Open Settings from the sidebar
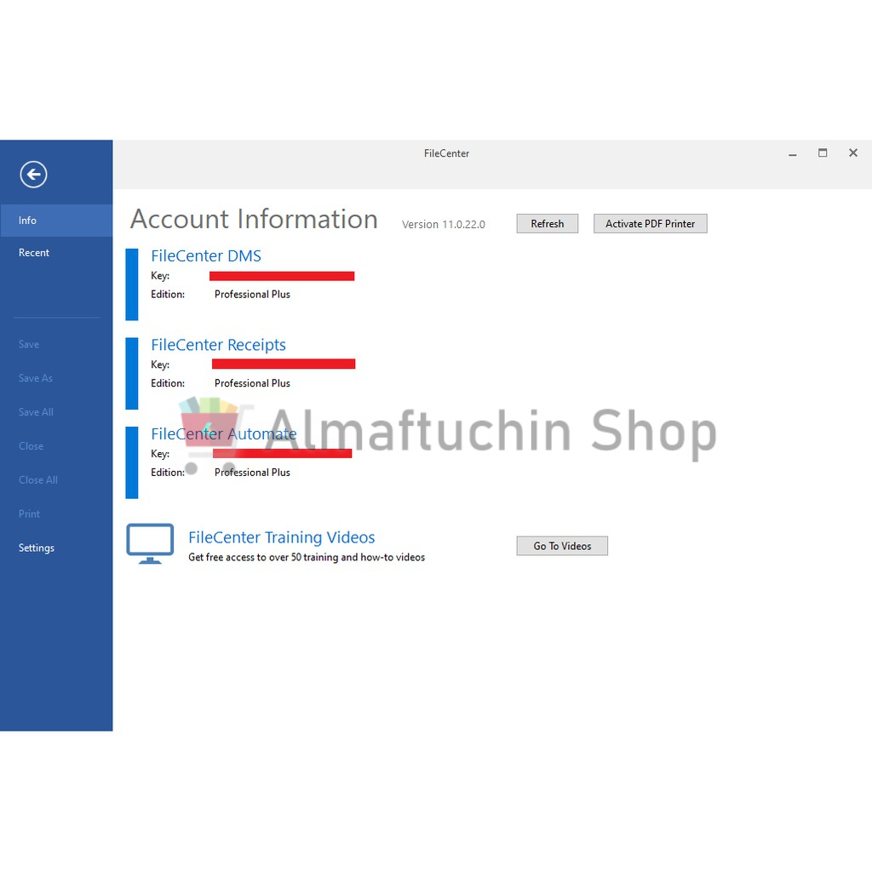 pyautogui.click(x=37, y=548)
